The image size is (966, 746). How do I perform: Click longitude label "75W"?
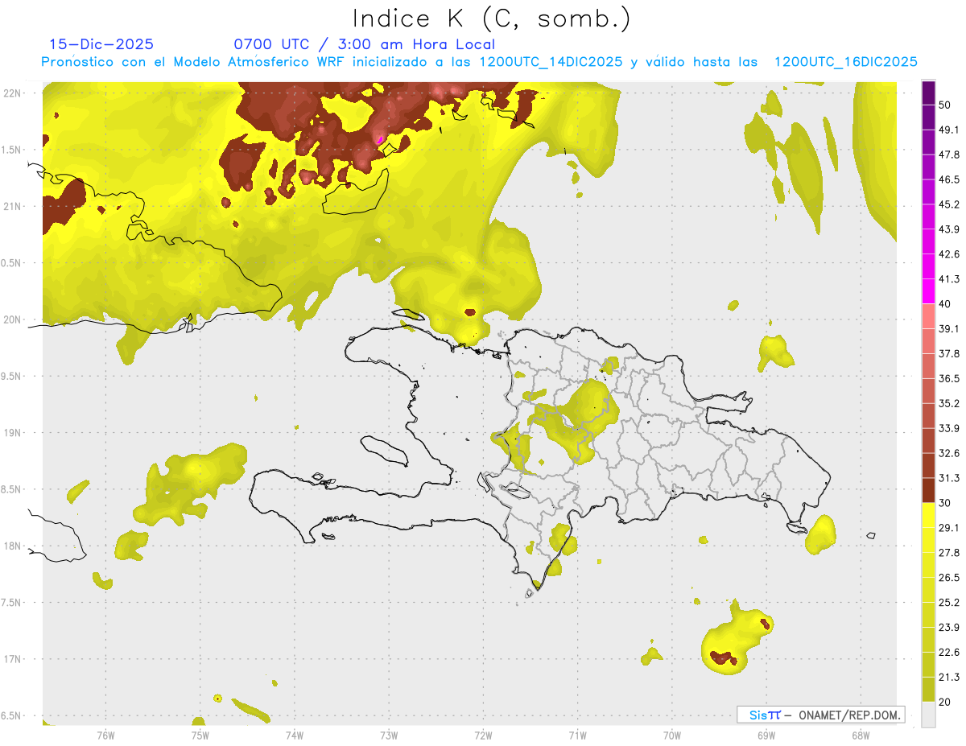[x=200, y=735]
